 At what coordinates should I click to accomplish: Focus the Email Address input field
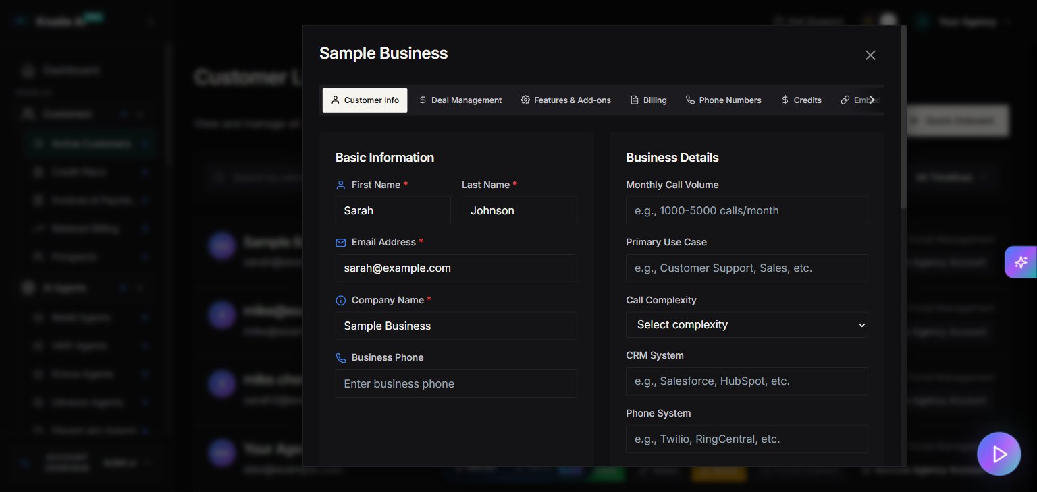click(456, 268)
